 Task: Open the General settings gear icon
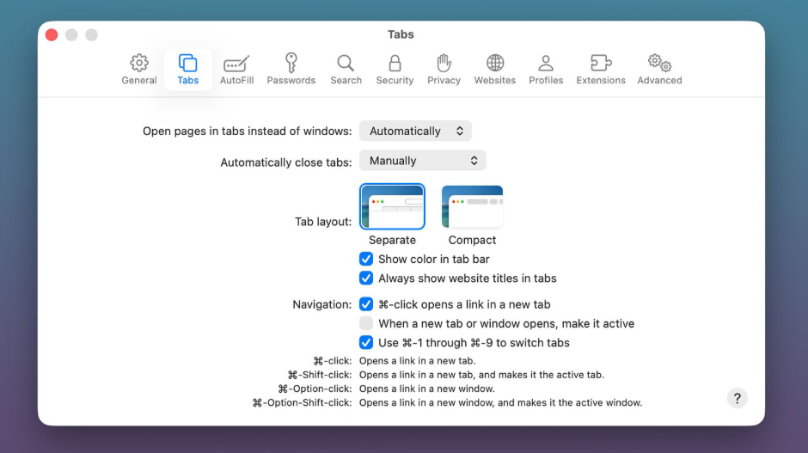point(138,64)
